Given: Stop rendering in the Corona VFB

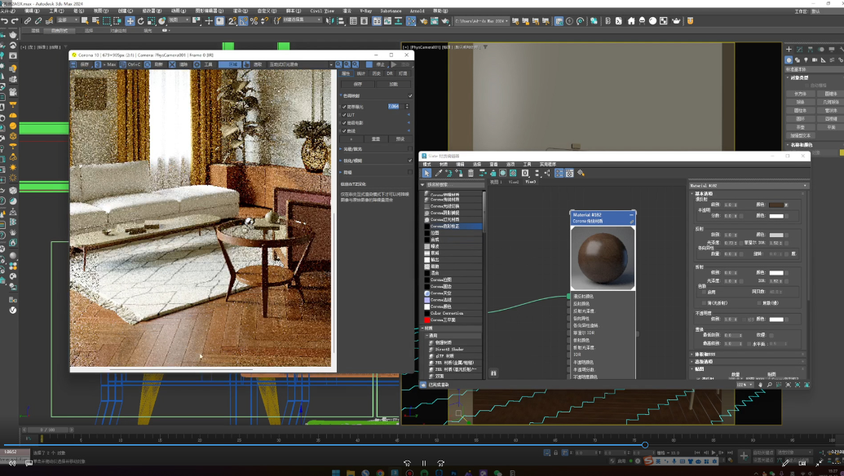Looking at the screenshot, I should [x=377, y=64].
